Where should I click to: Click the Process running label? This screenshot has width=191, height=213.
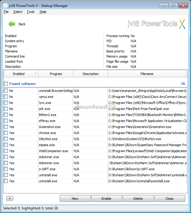pos(118,36)
